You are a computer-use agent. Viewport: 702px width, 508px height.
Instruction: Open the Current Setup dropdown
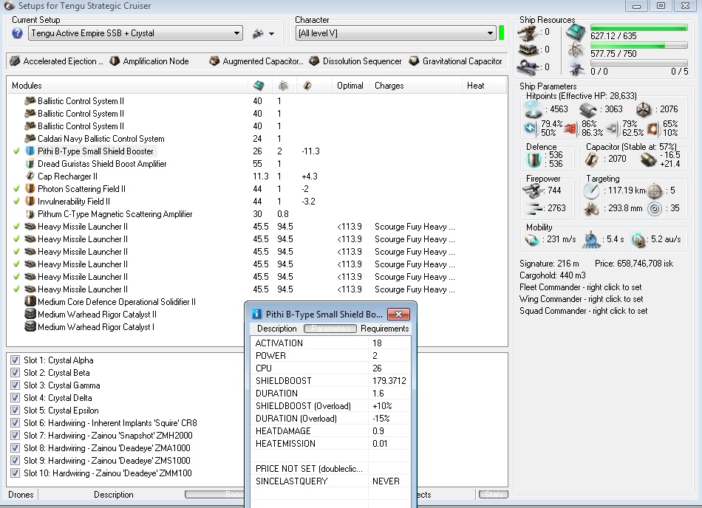click(135, 33)
